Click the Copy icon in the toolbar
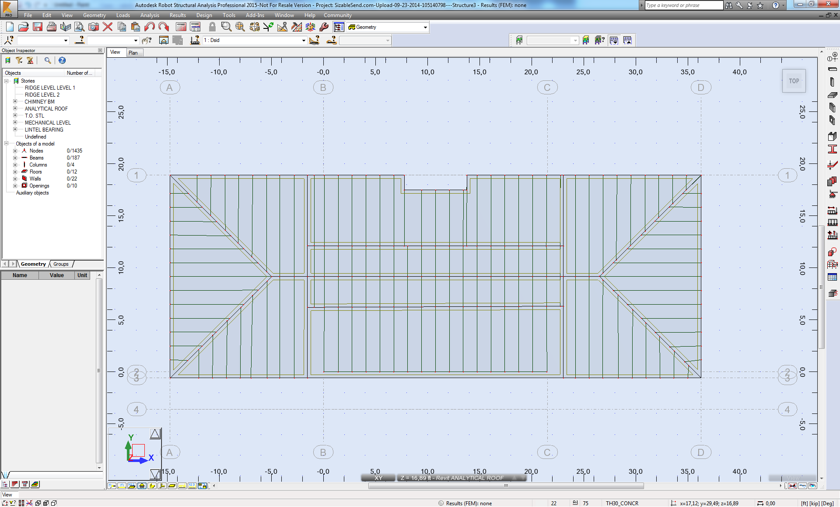Screen dimensions: 840x507 122,27
